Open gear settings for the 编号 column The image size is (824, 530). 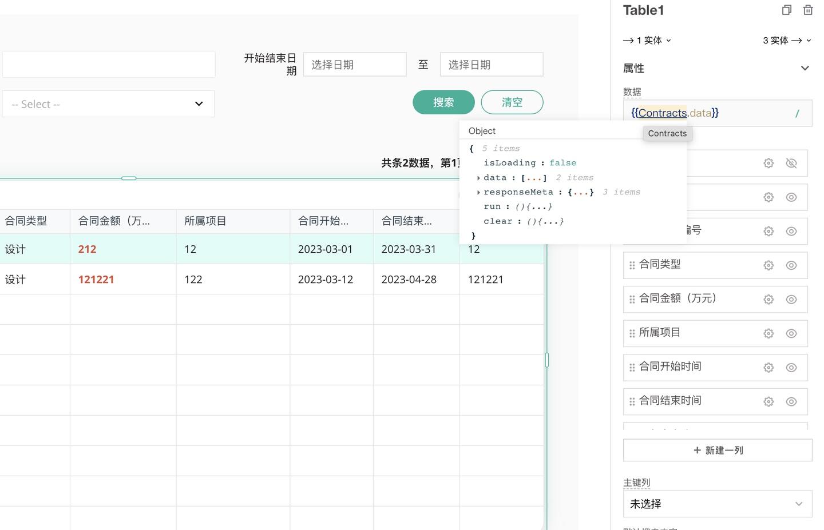click(x=768, y=232)
